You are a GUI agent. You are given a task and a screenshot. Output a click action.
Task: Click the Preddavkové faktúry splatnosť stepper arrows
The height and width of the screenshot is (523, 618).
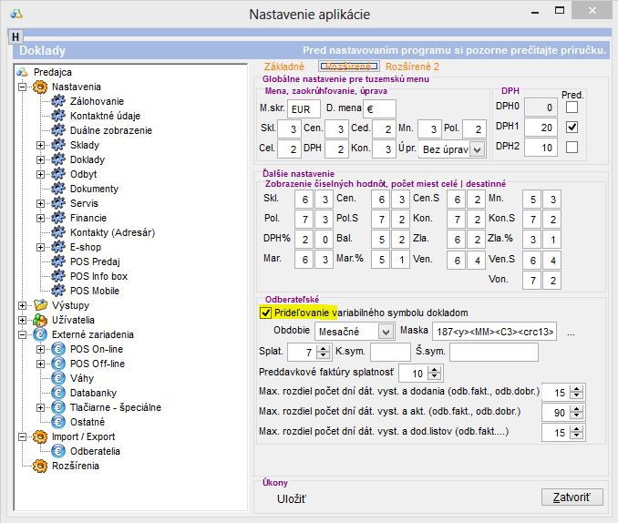440,374
